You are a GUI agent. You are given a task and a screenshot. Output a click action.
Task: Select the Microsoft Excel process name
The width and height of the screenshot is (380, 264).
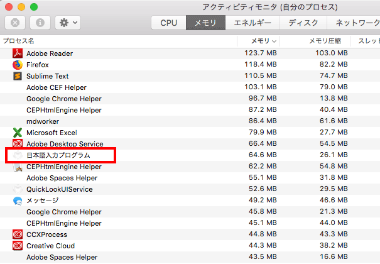pyautogui.click(x=52, y=133)
